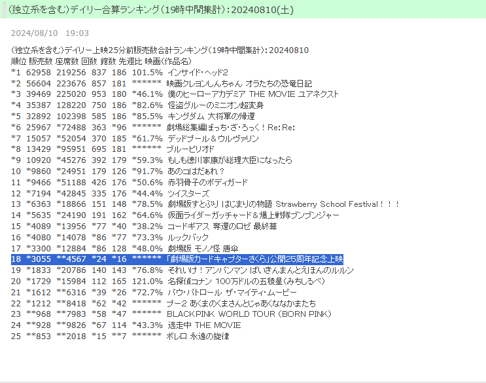Click row デッドプール&ウルヴァリン
This screenshot has height=383, width=486.
click(x=135, y=138)
